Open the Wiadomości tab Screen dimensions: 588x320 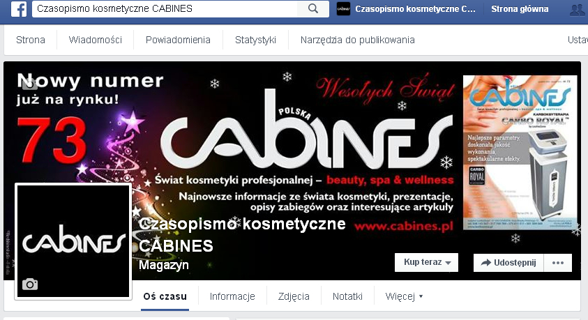tap(96, 40)
